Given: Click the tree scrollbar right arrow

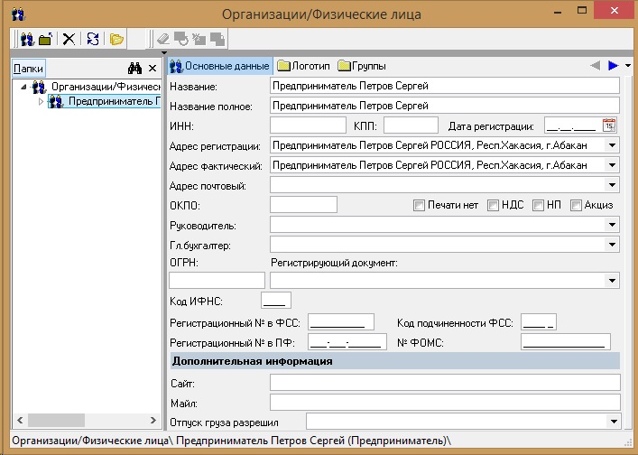Looking at the screenshot, I should coord(153,420).
